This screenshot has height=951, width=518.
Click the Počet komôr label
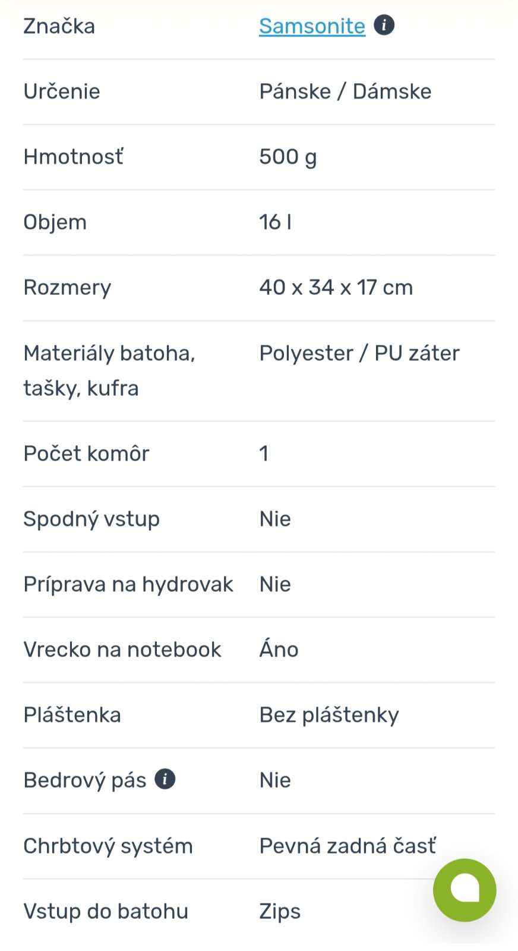tap(86, 454)
